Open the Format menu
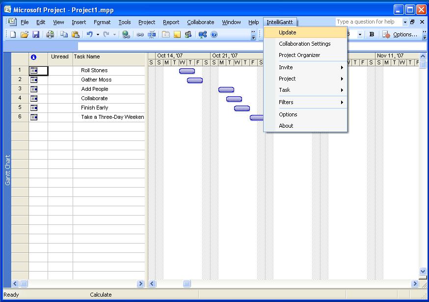 pos(102,22)
